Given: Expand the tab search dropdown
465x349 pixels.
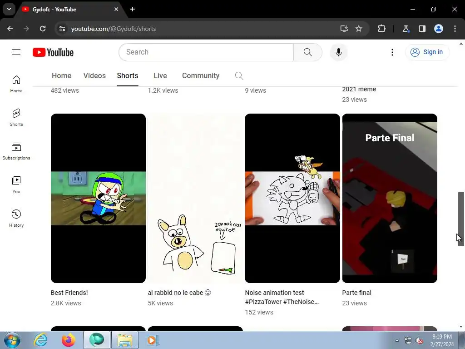Looking at the screenshot, I should pyautogui.click(x=9, y=9).
